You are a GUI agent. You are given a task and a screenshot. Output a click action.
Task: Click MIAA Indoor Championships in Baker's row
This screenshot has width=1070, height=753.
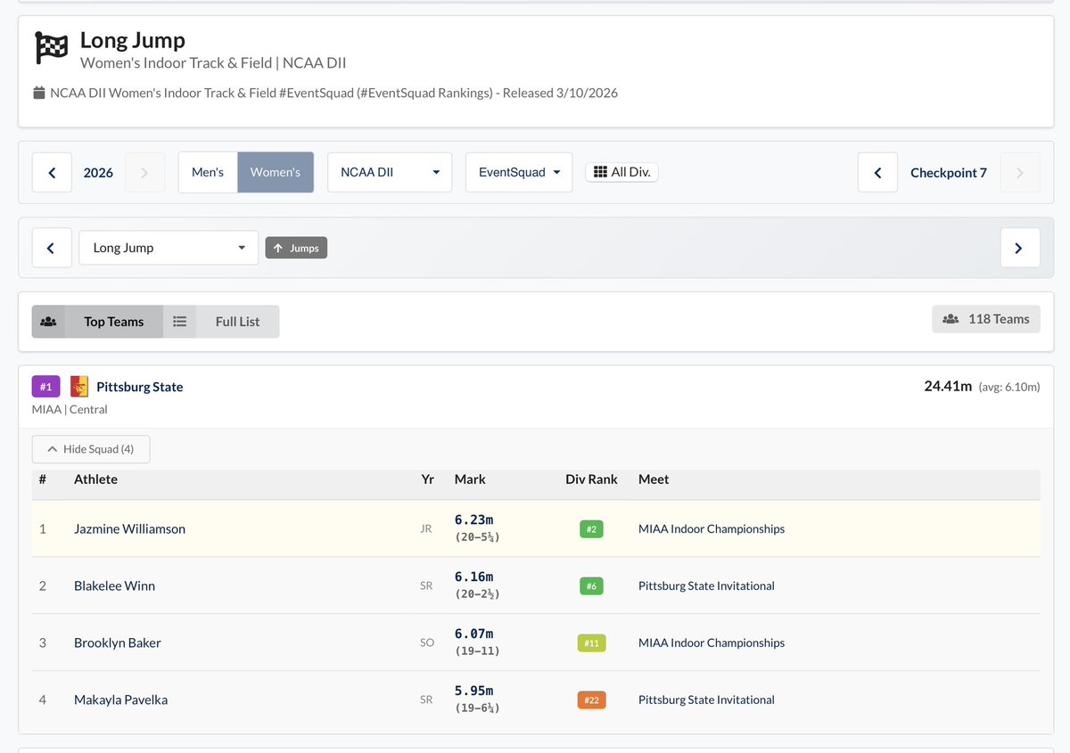712,643
